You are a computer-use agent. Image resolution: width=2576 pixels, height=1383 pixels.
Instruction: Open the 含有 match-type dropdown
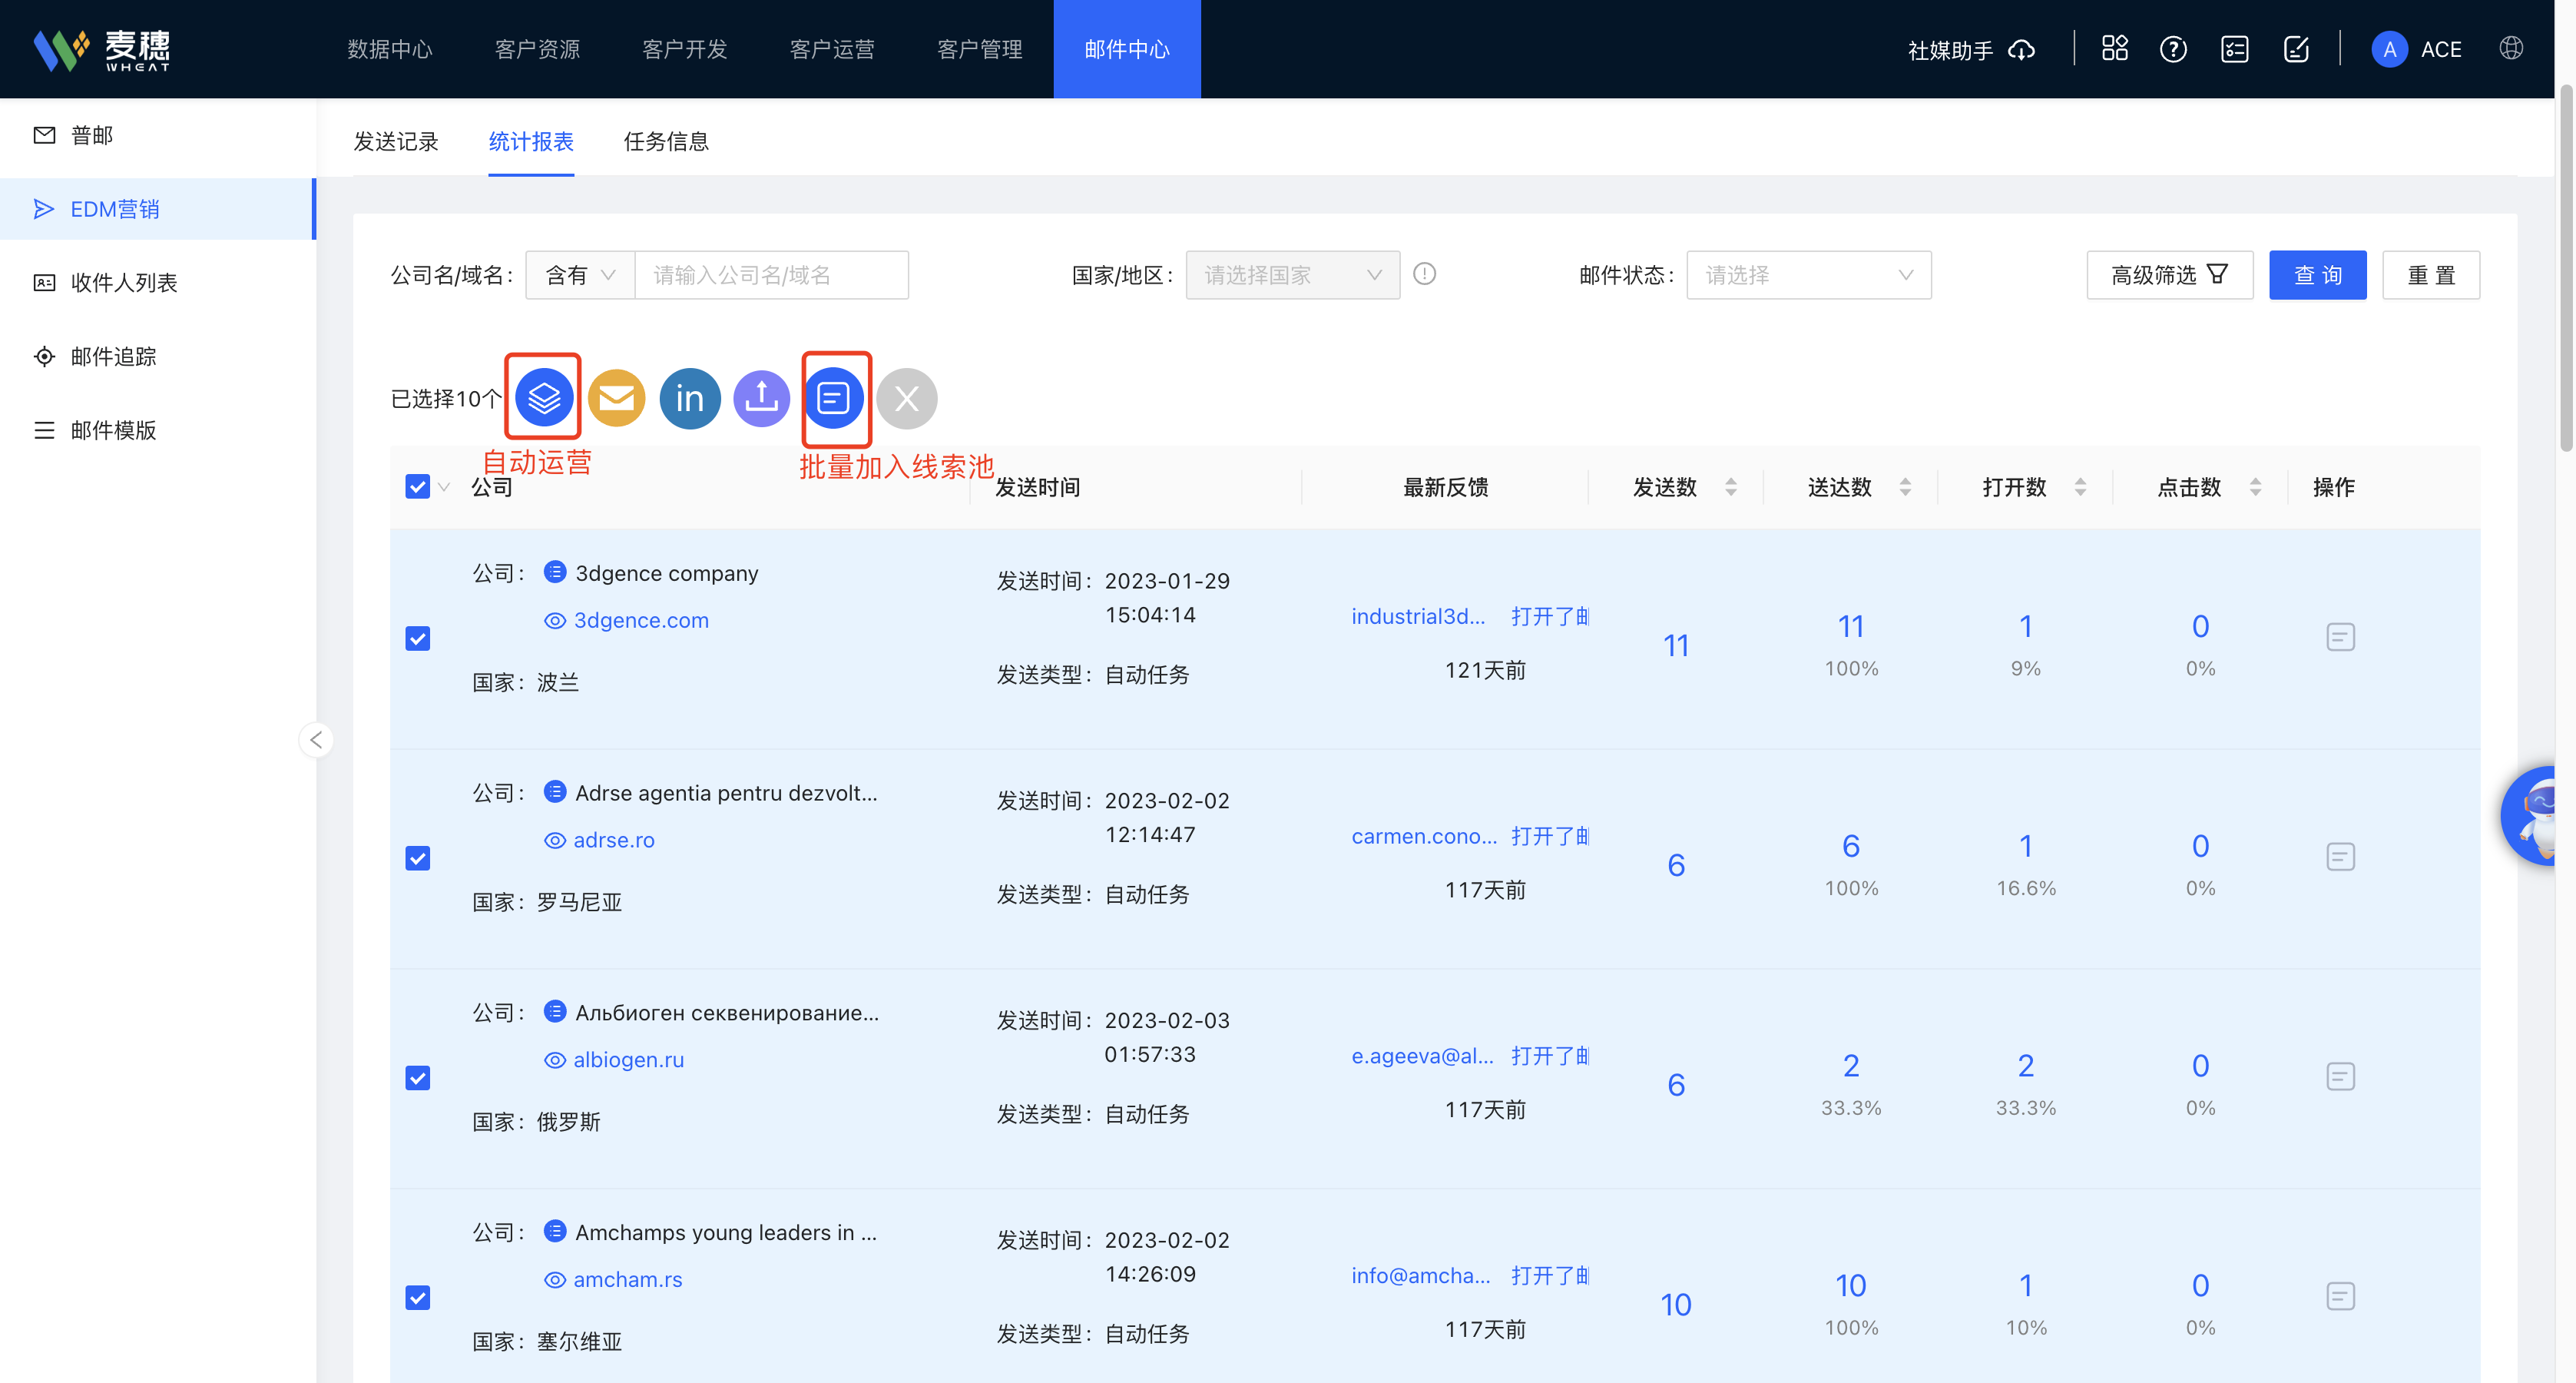click(x=580, y=275)
